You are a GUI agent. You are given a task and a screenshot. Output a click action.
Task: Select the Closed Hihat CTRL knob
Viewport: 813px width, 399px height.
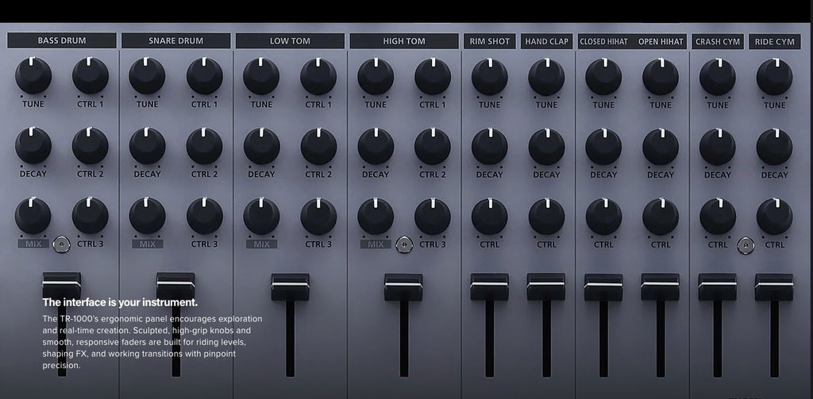(603, 217)
